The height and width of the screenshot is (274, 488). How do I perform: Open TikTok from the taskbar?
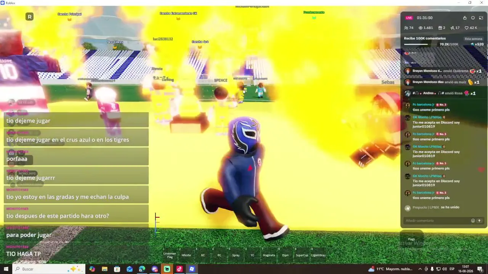(x=179, y=269)
